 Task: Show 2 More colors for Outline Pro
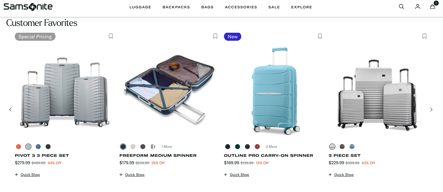click(271, 147)
